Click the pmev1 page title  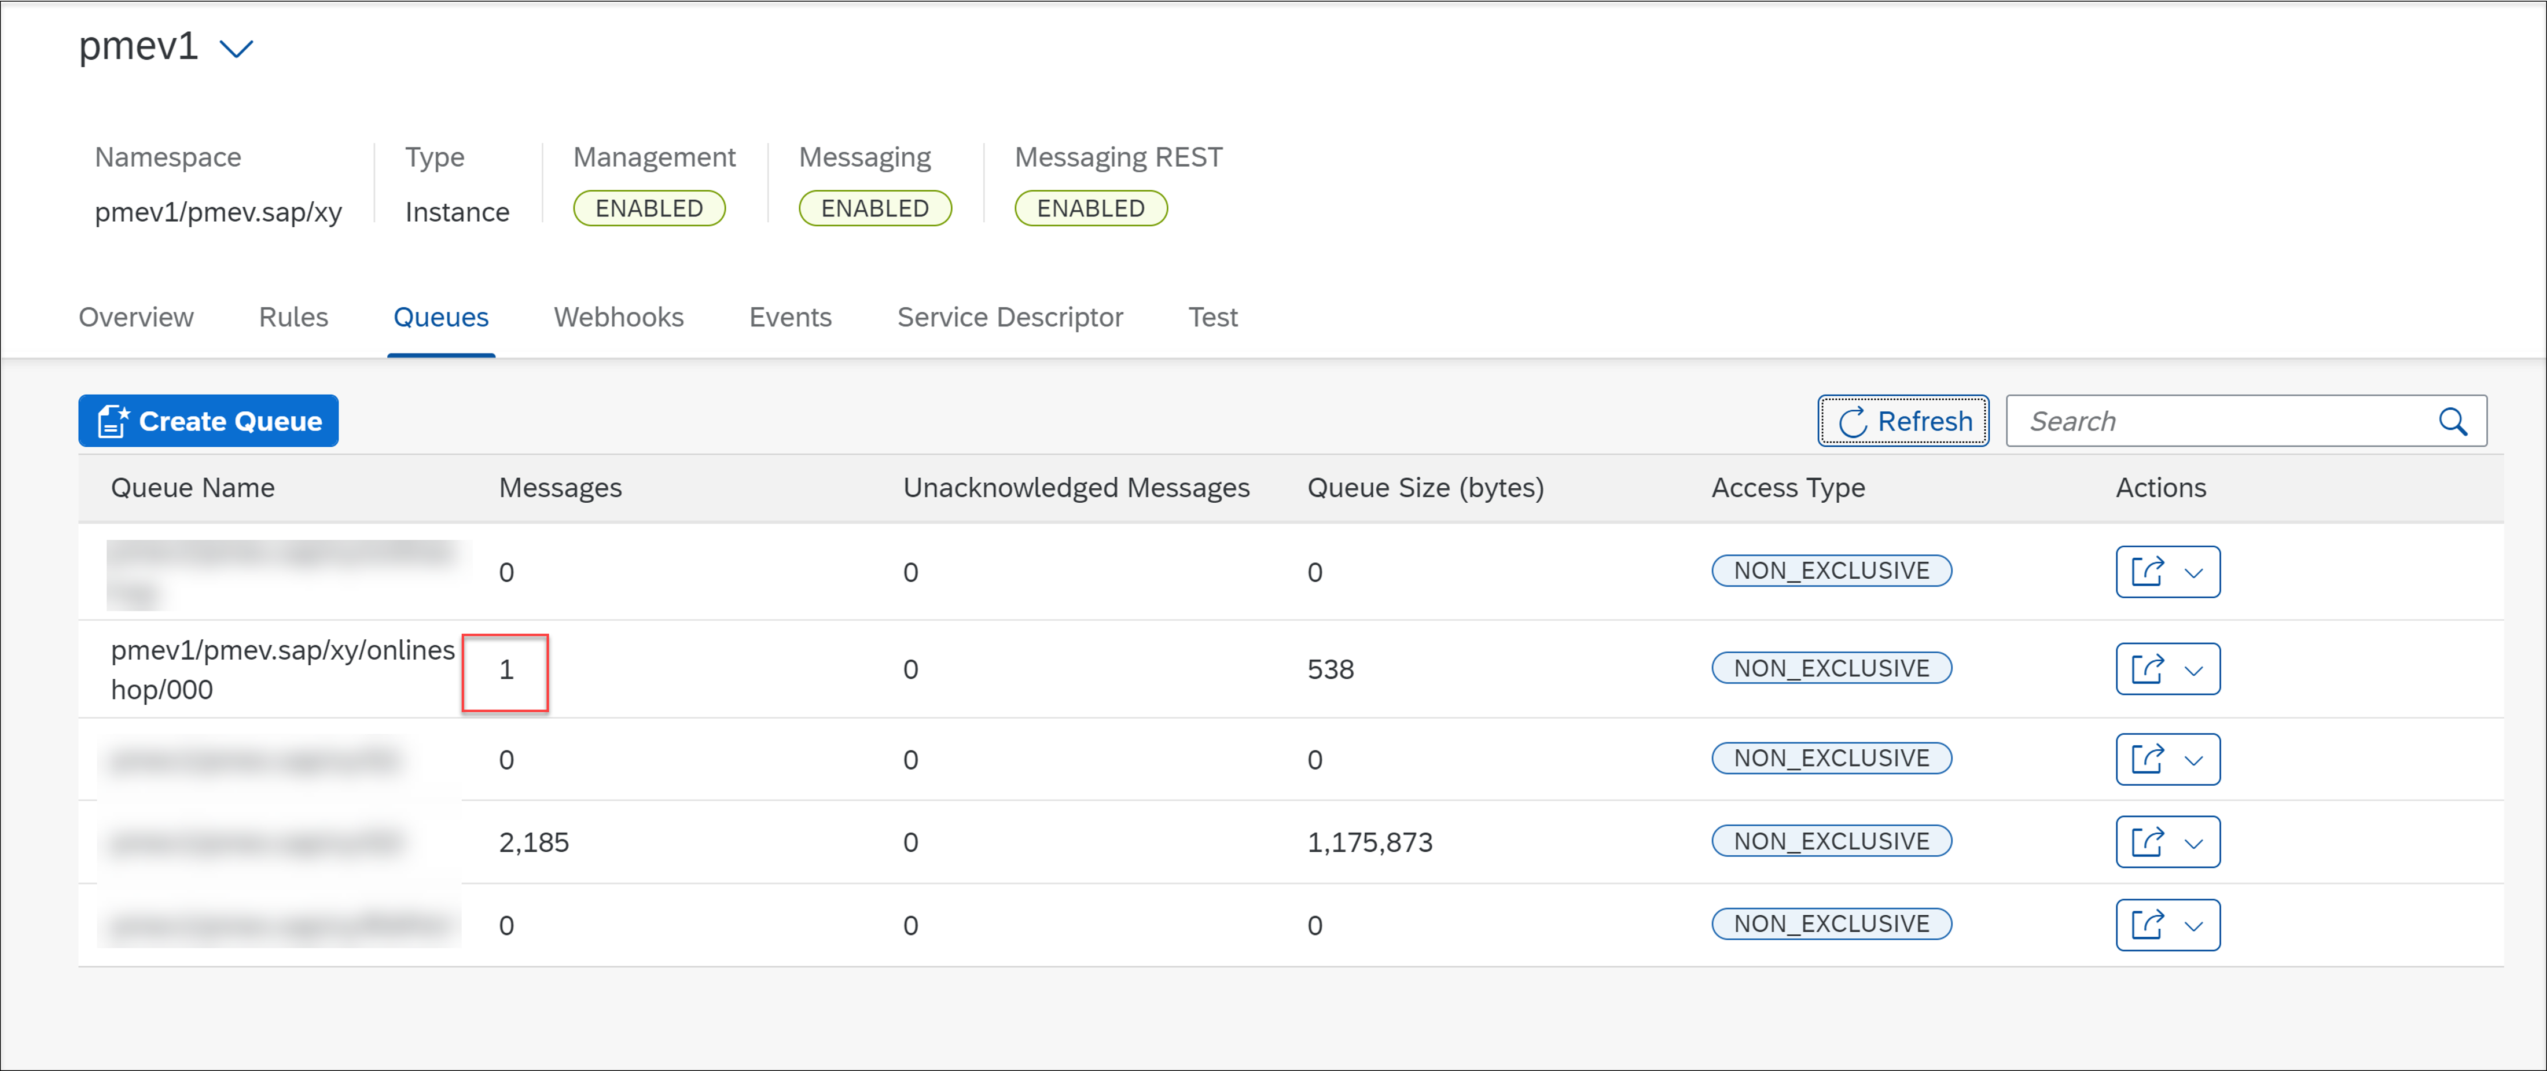click(x=138, y=46)
